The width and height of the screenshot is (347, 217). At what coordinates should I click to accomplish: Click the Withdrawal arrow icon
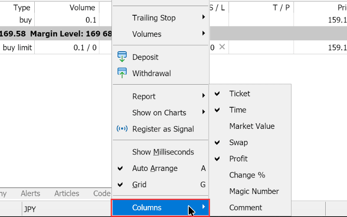click(x=122, y=73)
